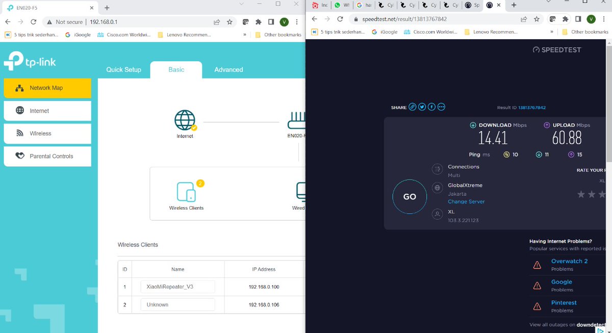Open iGoogle bookmark in router window
The image size is (612, 333).
coord(78,35)
